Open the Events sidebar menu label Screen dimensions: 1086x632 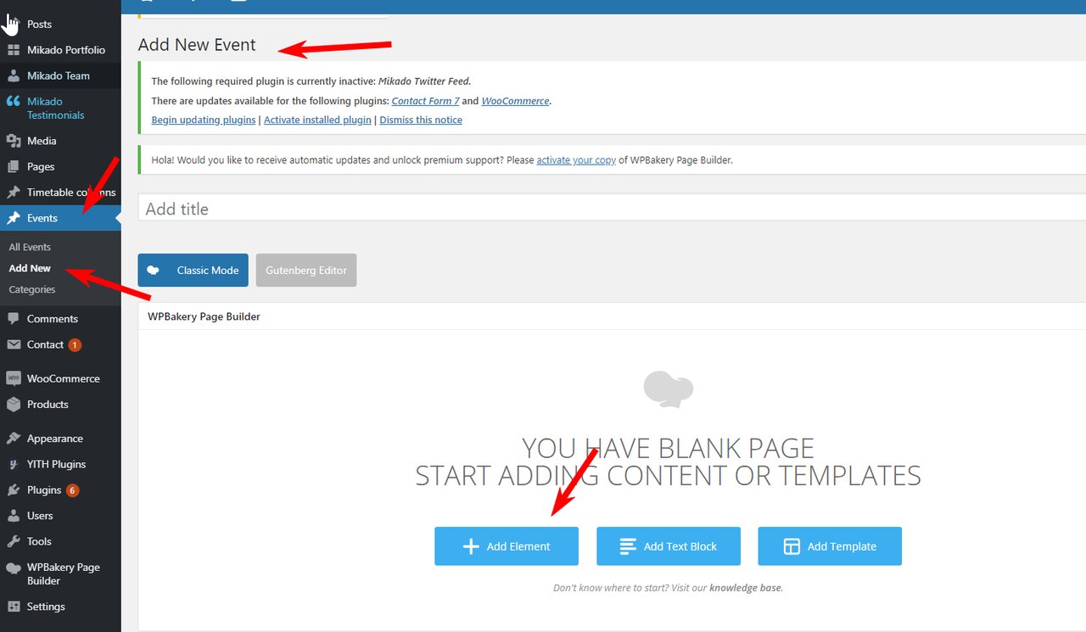[x=42, y=218]
